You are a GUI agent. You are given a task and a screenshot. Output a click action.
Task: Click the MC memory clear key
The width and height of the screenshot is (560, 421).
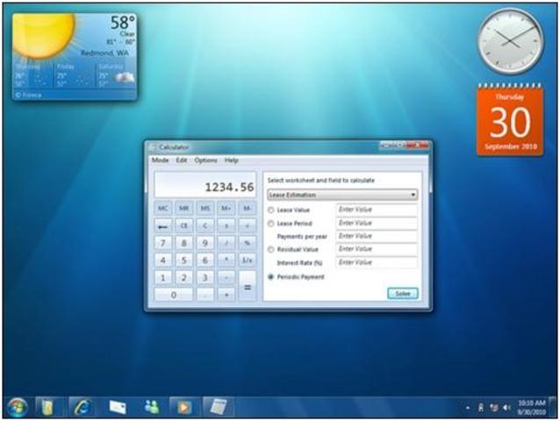pos(163,208)
